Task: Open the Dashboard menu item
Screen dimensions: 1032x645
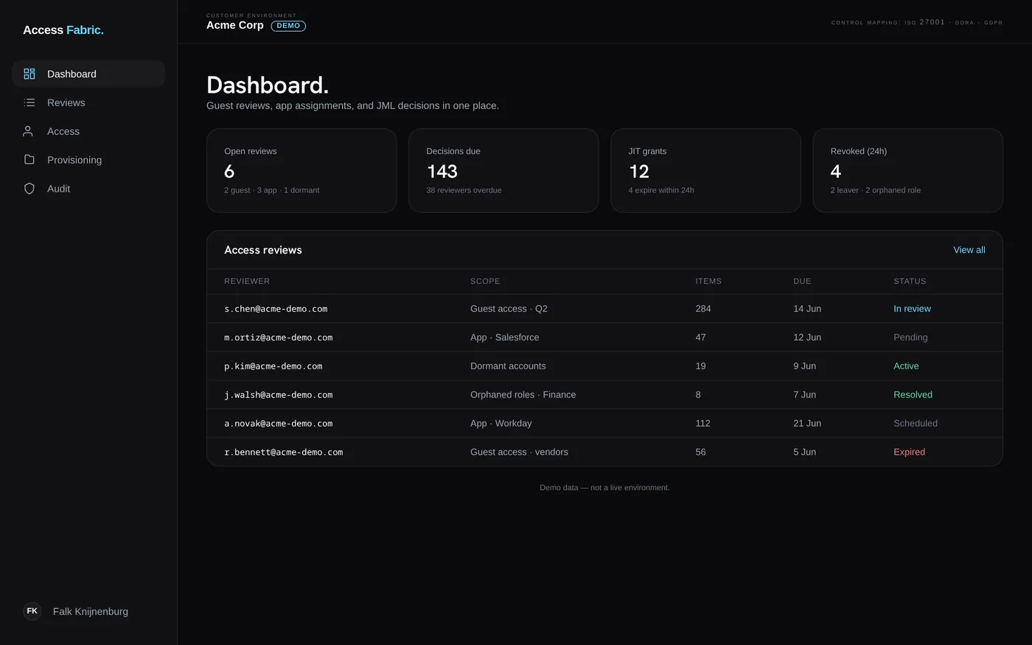Action: click(x=88, y=74)
